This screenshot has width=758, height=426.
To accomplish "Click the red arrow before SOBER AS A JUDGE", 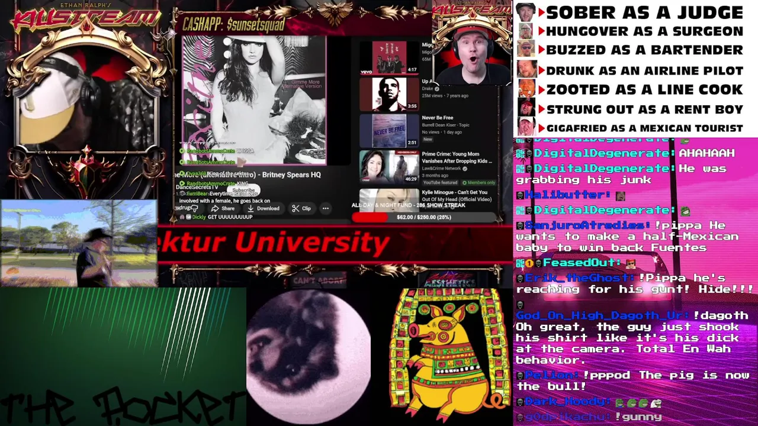I will [541, 12].
